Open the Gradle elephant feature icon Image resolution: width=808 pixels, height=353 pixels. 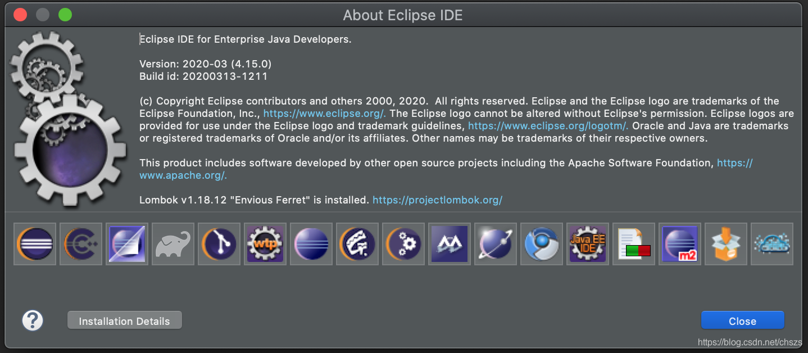173,244
